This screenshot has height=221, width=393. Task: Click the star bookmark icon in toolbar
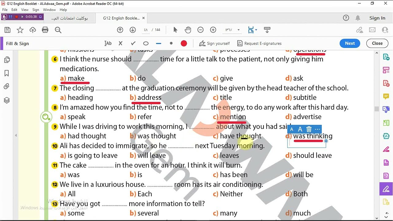[x=20, y=30]
